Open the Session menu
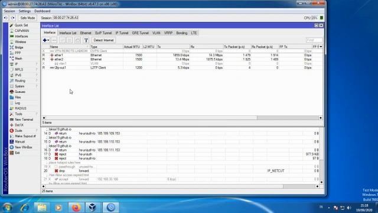 click(9, 11)
